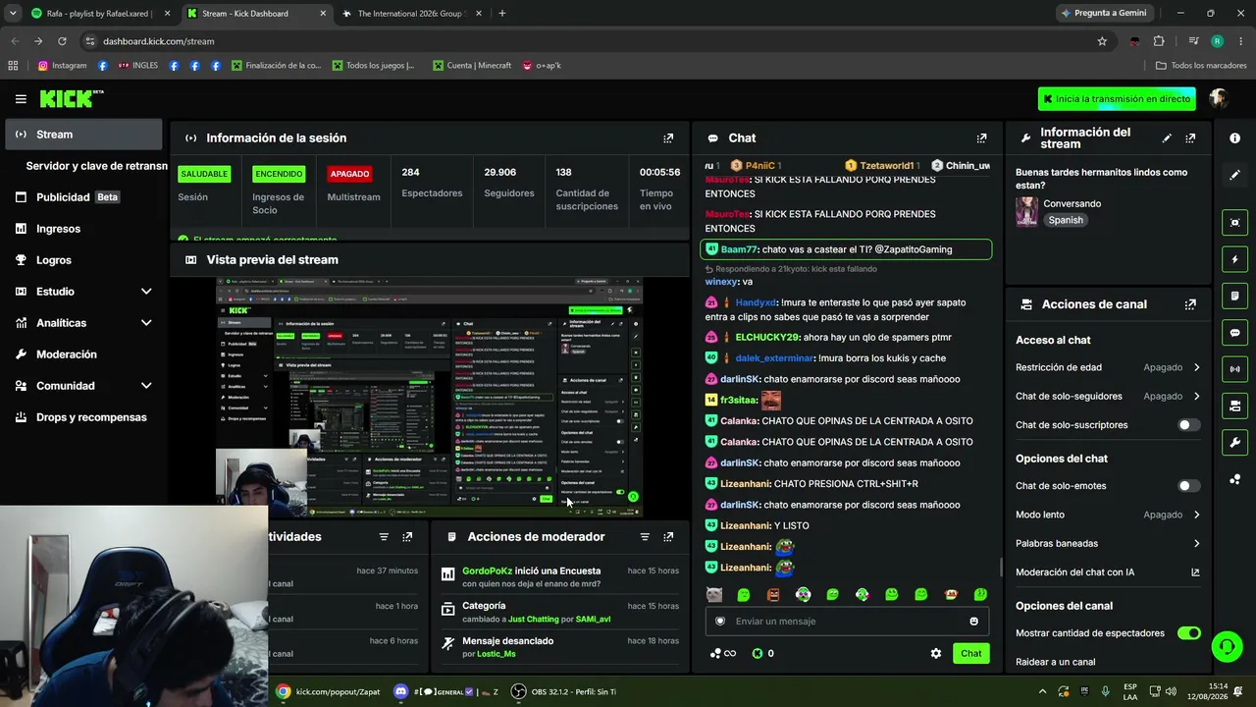The image size is (1256, 707).
Task: Open Drops y recompensas in the sidebar
Action: [x=83, y=417]
